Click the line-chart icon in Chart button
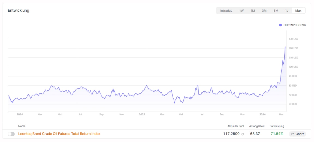Image resolution: width=314 pixels, height=142 pixels. [x=292, y=134]
